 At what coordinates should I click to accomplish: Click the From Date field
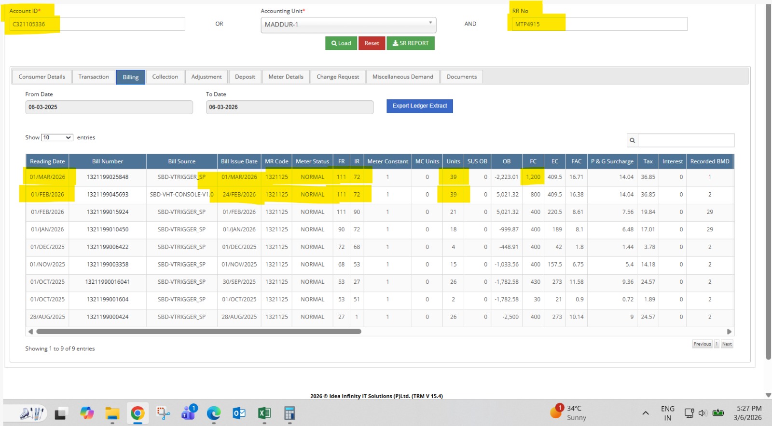click(109, 107)
